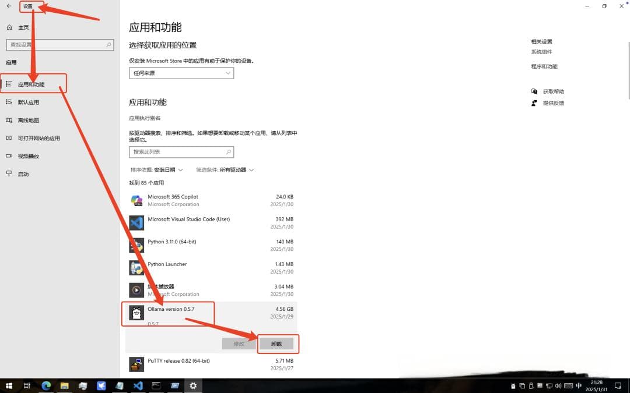The width and height of the screenshot is (630, 393).
Task: Click the volume speaker tray icon
Action: (x=558, y=386)
